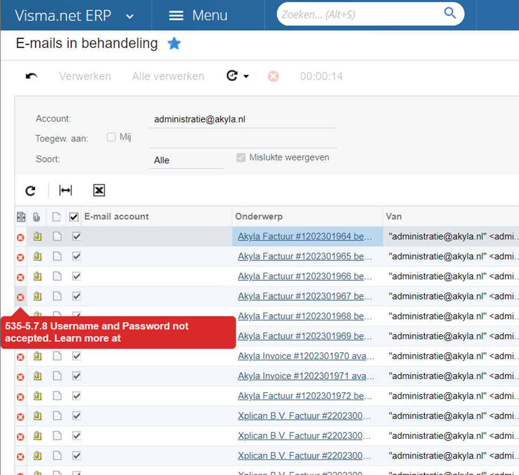Click the error icon on the Factuur #1202301964 row
The image size is (519, 475).
20,237
